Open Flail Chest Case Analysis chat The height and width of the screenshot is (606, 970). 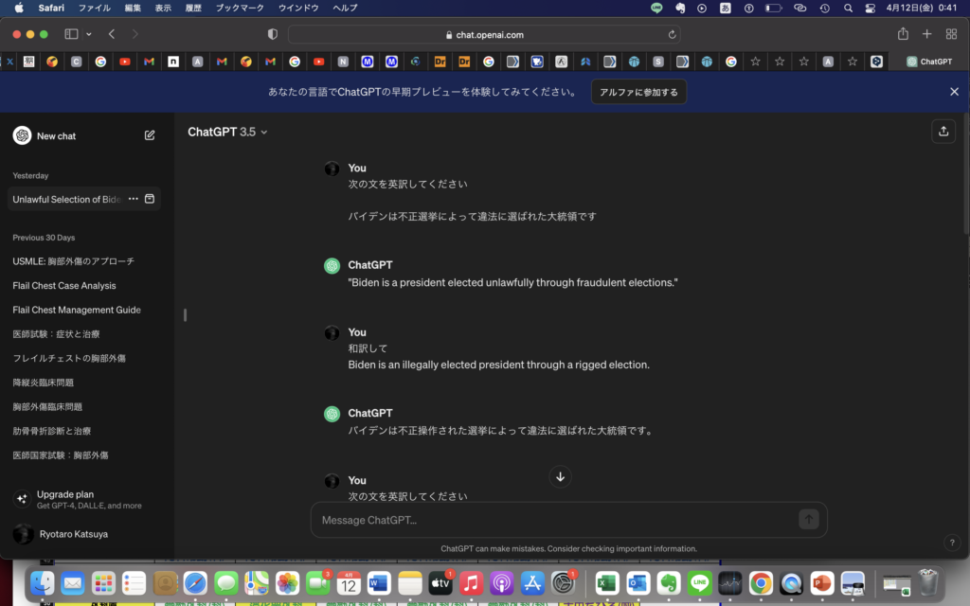pos(64,286)
